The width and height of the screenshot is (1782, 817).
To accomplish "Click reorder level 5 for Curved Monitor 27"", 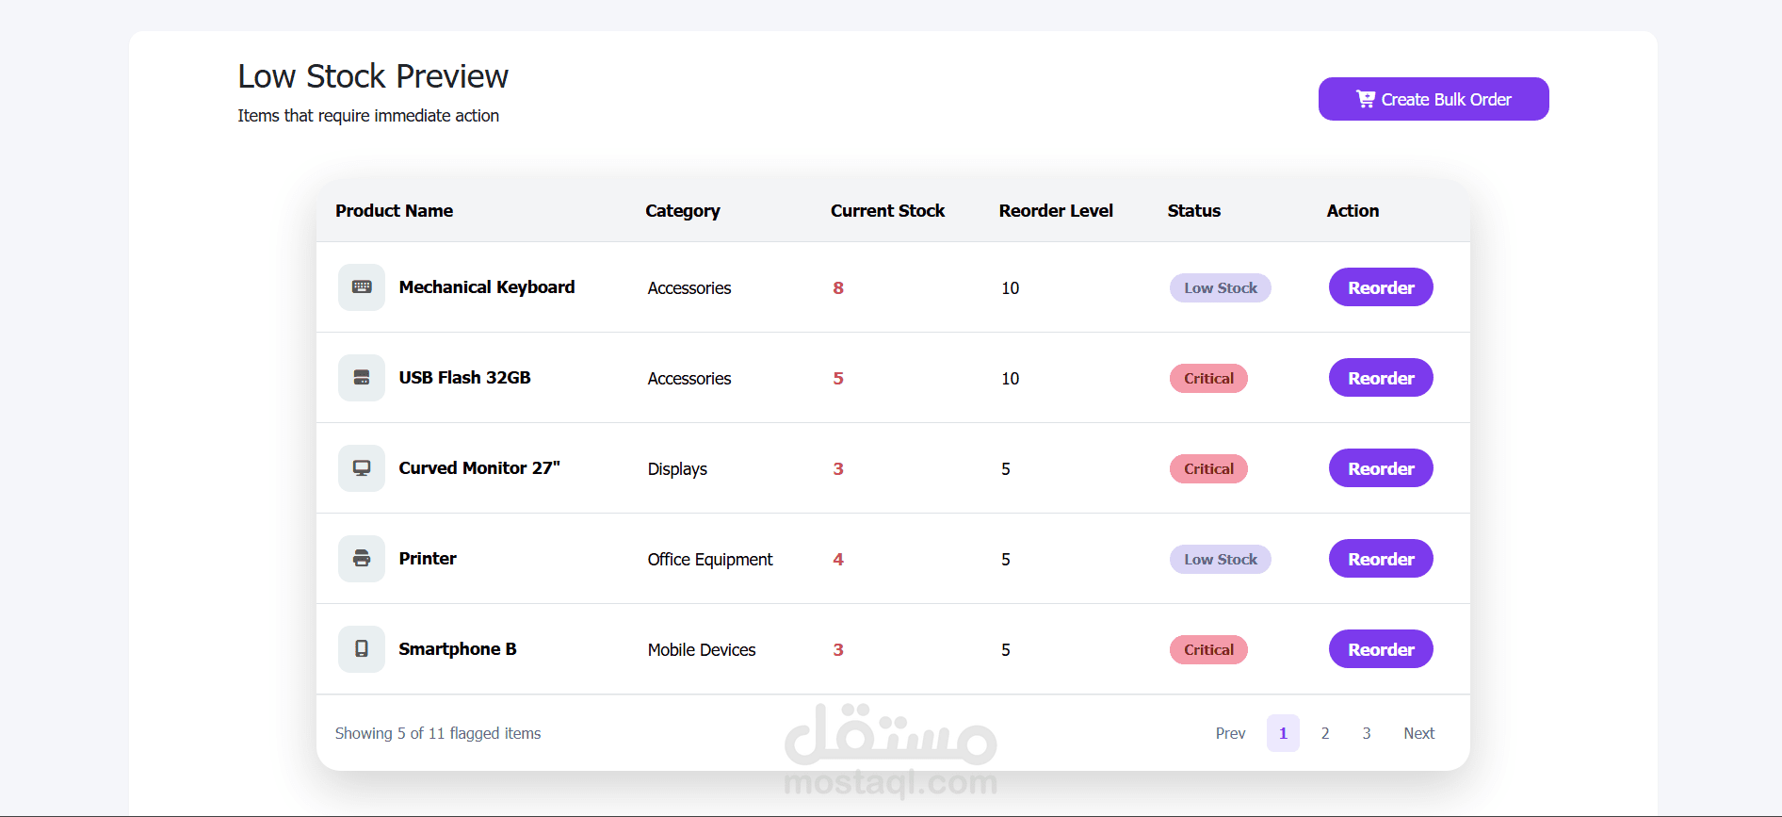I will tap(1006, 469).
